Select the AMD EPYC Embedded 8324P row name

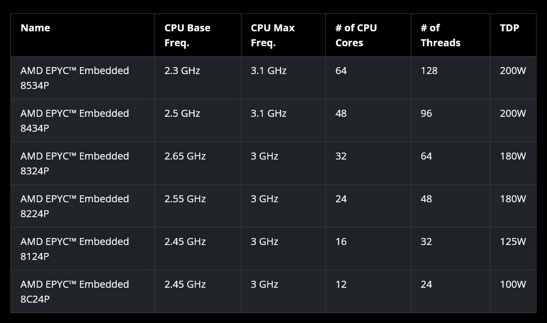coord(75,163)
